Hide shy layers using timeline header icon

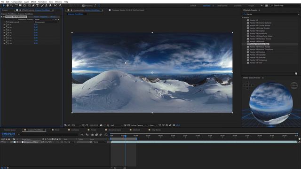93,135
